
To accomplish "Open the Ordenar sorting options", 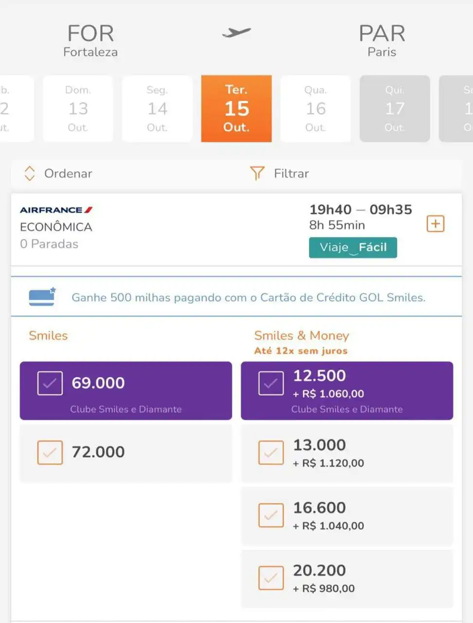I will [58, 173].
